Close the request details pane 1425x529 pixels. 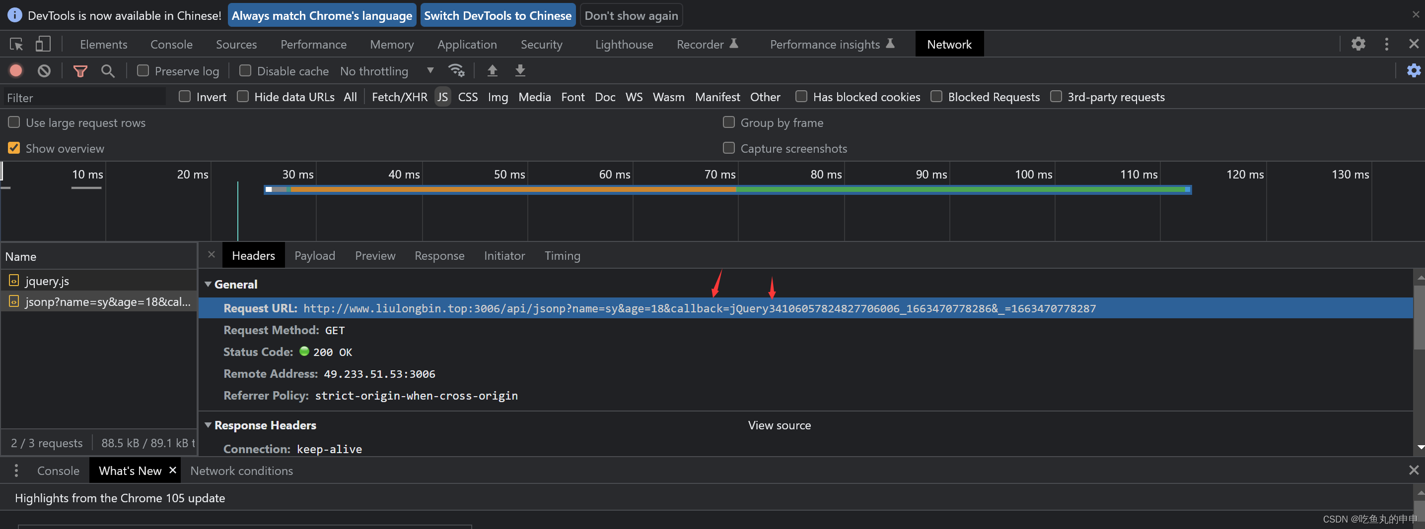click(x=212, y=254)
